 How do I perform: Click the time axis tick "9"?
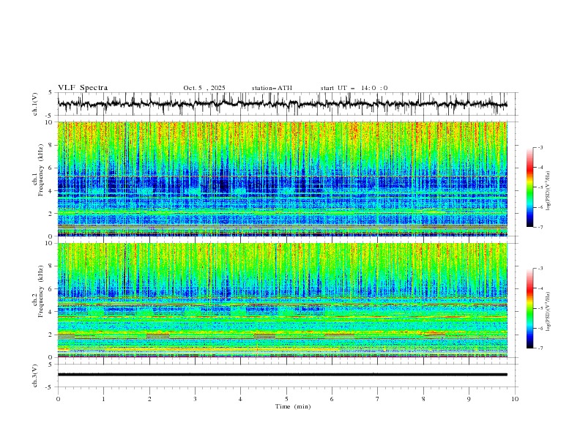coord(469,399)
